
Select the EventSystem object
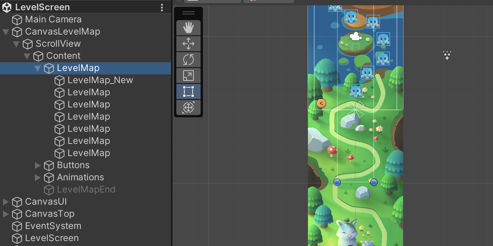tap(53, 226)
